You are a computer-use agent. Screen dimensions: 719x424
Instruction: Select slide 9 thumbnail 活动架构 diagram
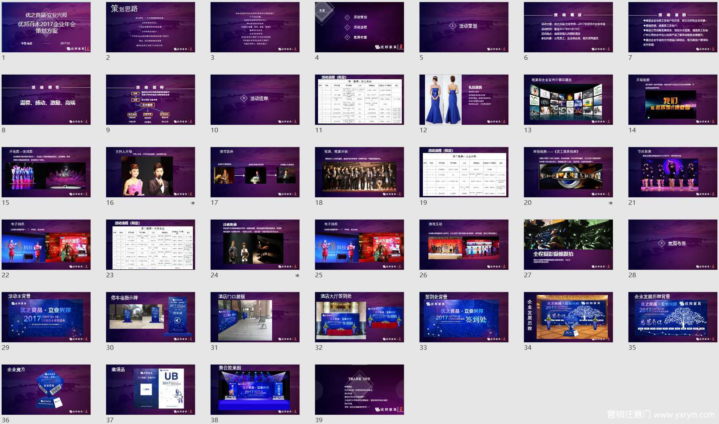click(151, 99)
